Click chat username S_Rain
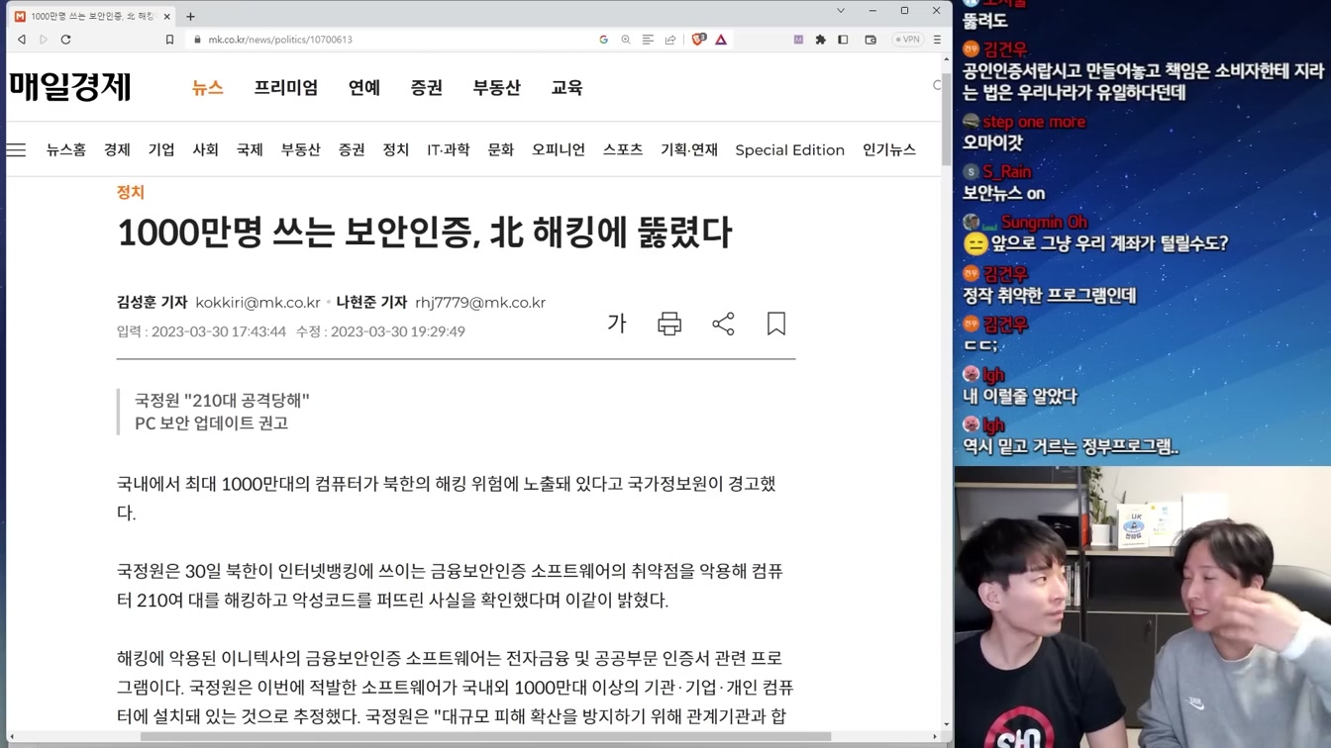Screen dimensions: 1331x748 1007,171
